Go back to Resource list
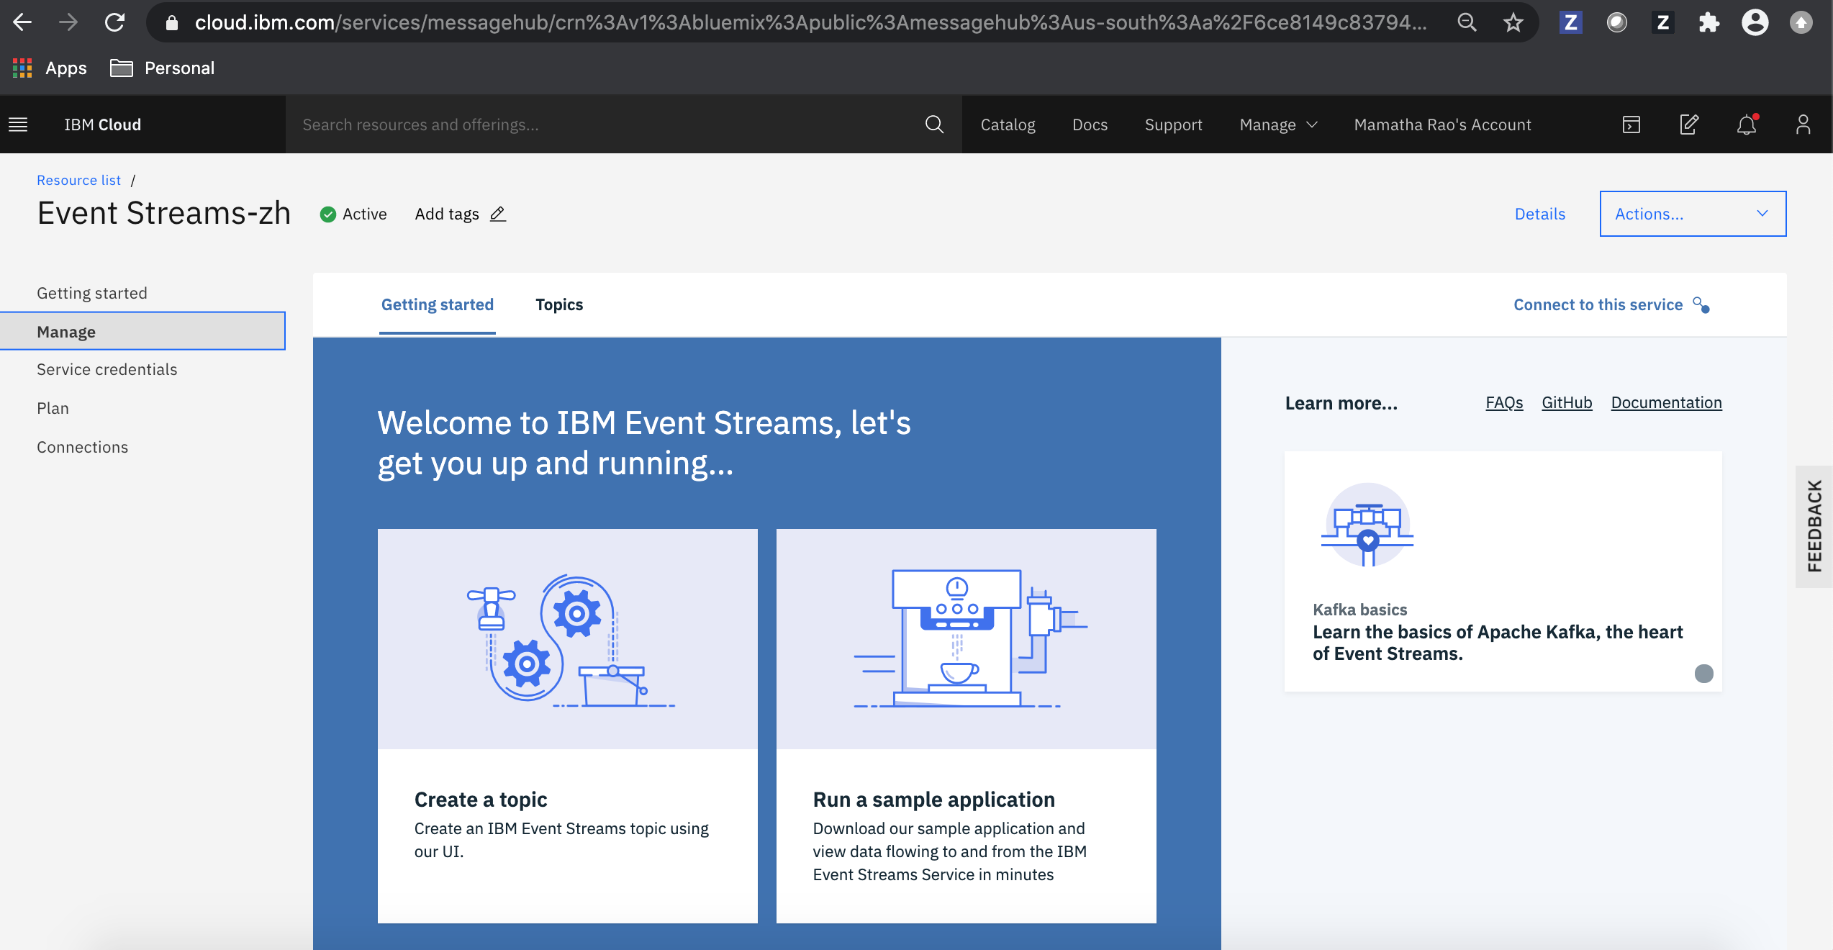 pos(78,180)
